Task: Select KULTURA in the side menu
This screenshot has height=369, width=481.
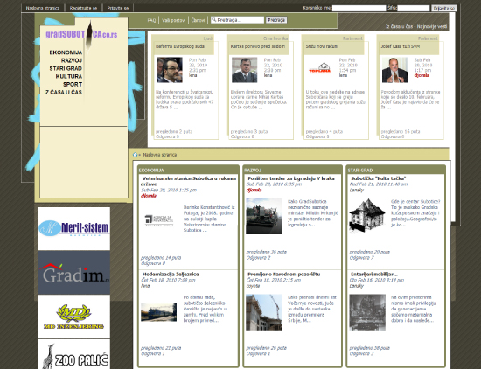Action: [69, 76]
